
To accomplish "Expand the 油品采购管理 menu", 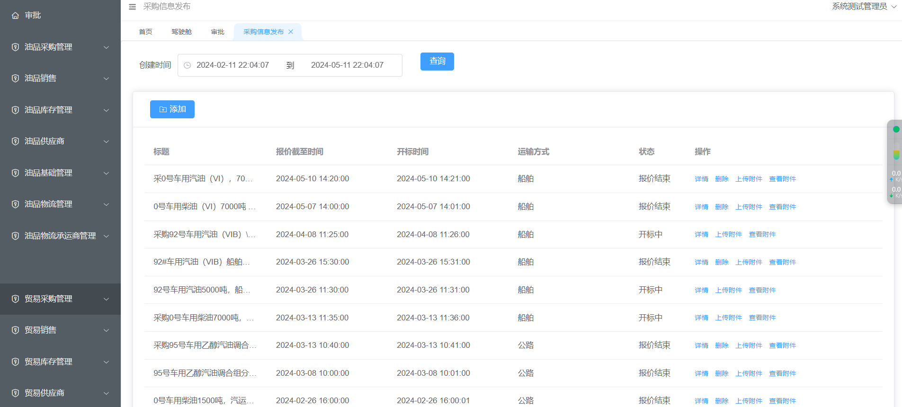I will 107,47.
